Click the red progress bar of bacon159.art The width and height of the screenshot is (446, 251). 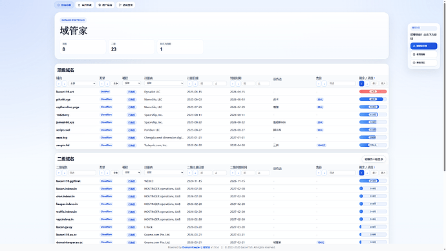pyautogui.click(x=373, y=92)
